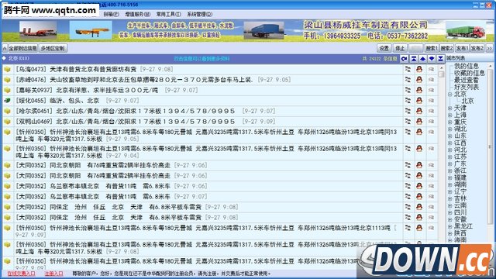Open the 系统管理(D) menu
Viewport: 496px width, 279px height.
200,14
